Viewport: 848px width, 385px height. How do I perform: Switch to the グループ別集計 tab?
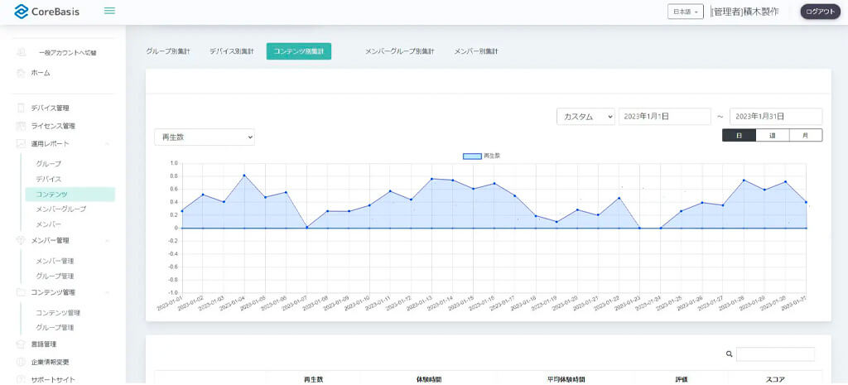click(x=168, y=51)
